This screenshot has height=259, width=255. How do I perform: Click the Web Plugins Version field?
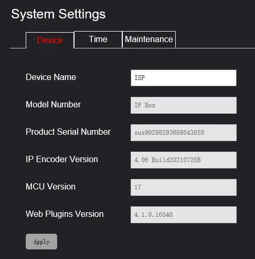point(184,215)
